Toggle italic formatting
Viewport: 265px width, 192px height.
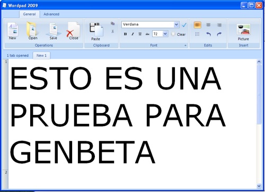pos(132,34)
